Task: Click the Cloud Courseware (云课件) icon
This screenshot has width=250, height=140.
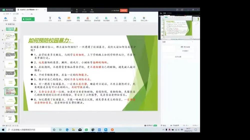Action: (x=5, y=19)
